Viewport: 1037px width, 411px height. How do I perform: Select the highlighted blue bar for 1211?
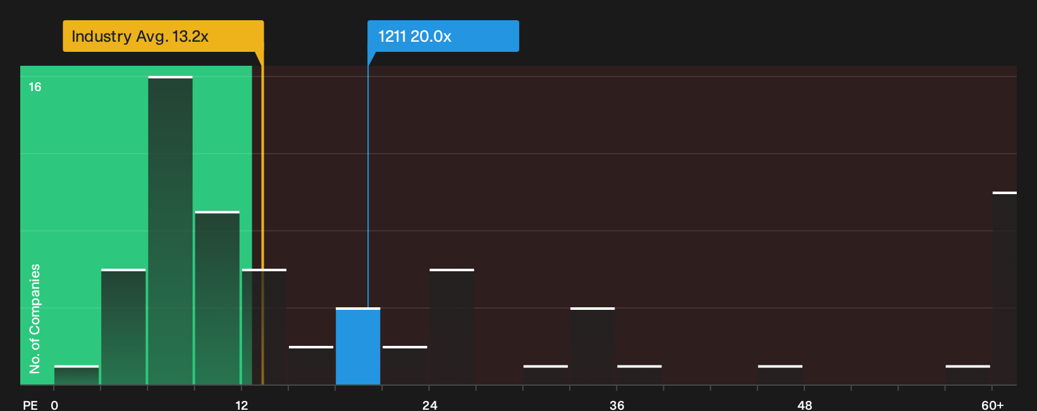point(358,346)
